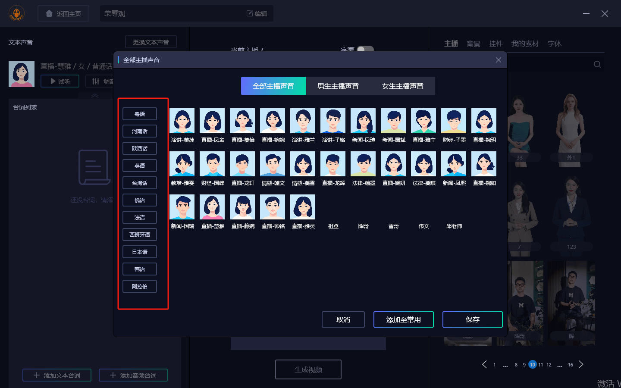Viewport: 621px width, 388px height.
Task: Choose the 直播-凤鸾 voice avatar
Action: point(212,121)
